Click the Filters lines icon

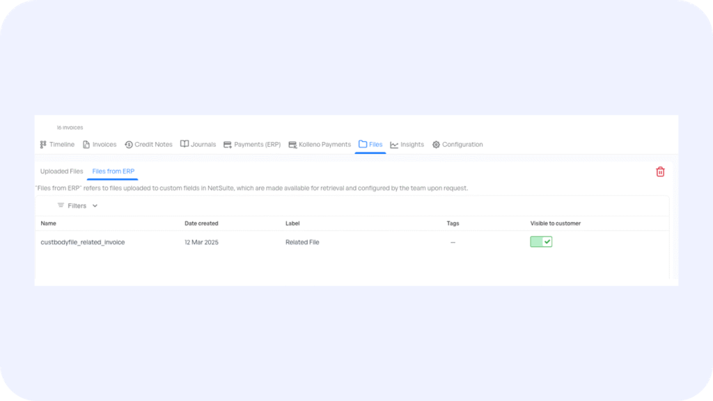(61, 205)
